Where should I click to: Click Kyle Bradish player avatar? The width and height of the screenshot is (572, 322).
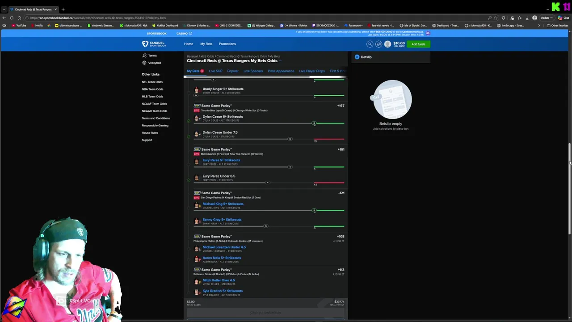point(197,292)
